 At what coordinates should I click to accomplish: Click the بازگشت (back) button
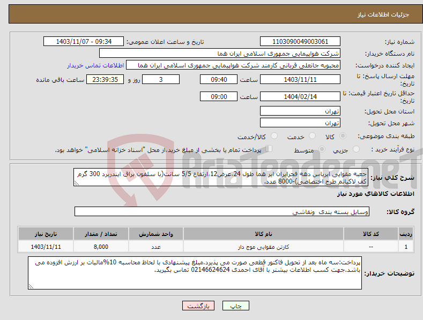click(198, 306)
